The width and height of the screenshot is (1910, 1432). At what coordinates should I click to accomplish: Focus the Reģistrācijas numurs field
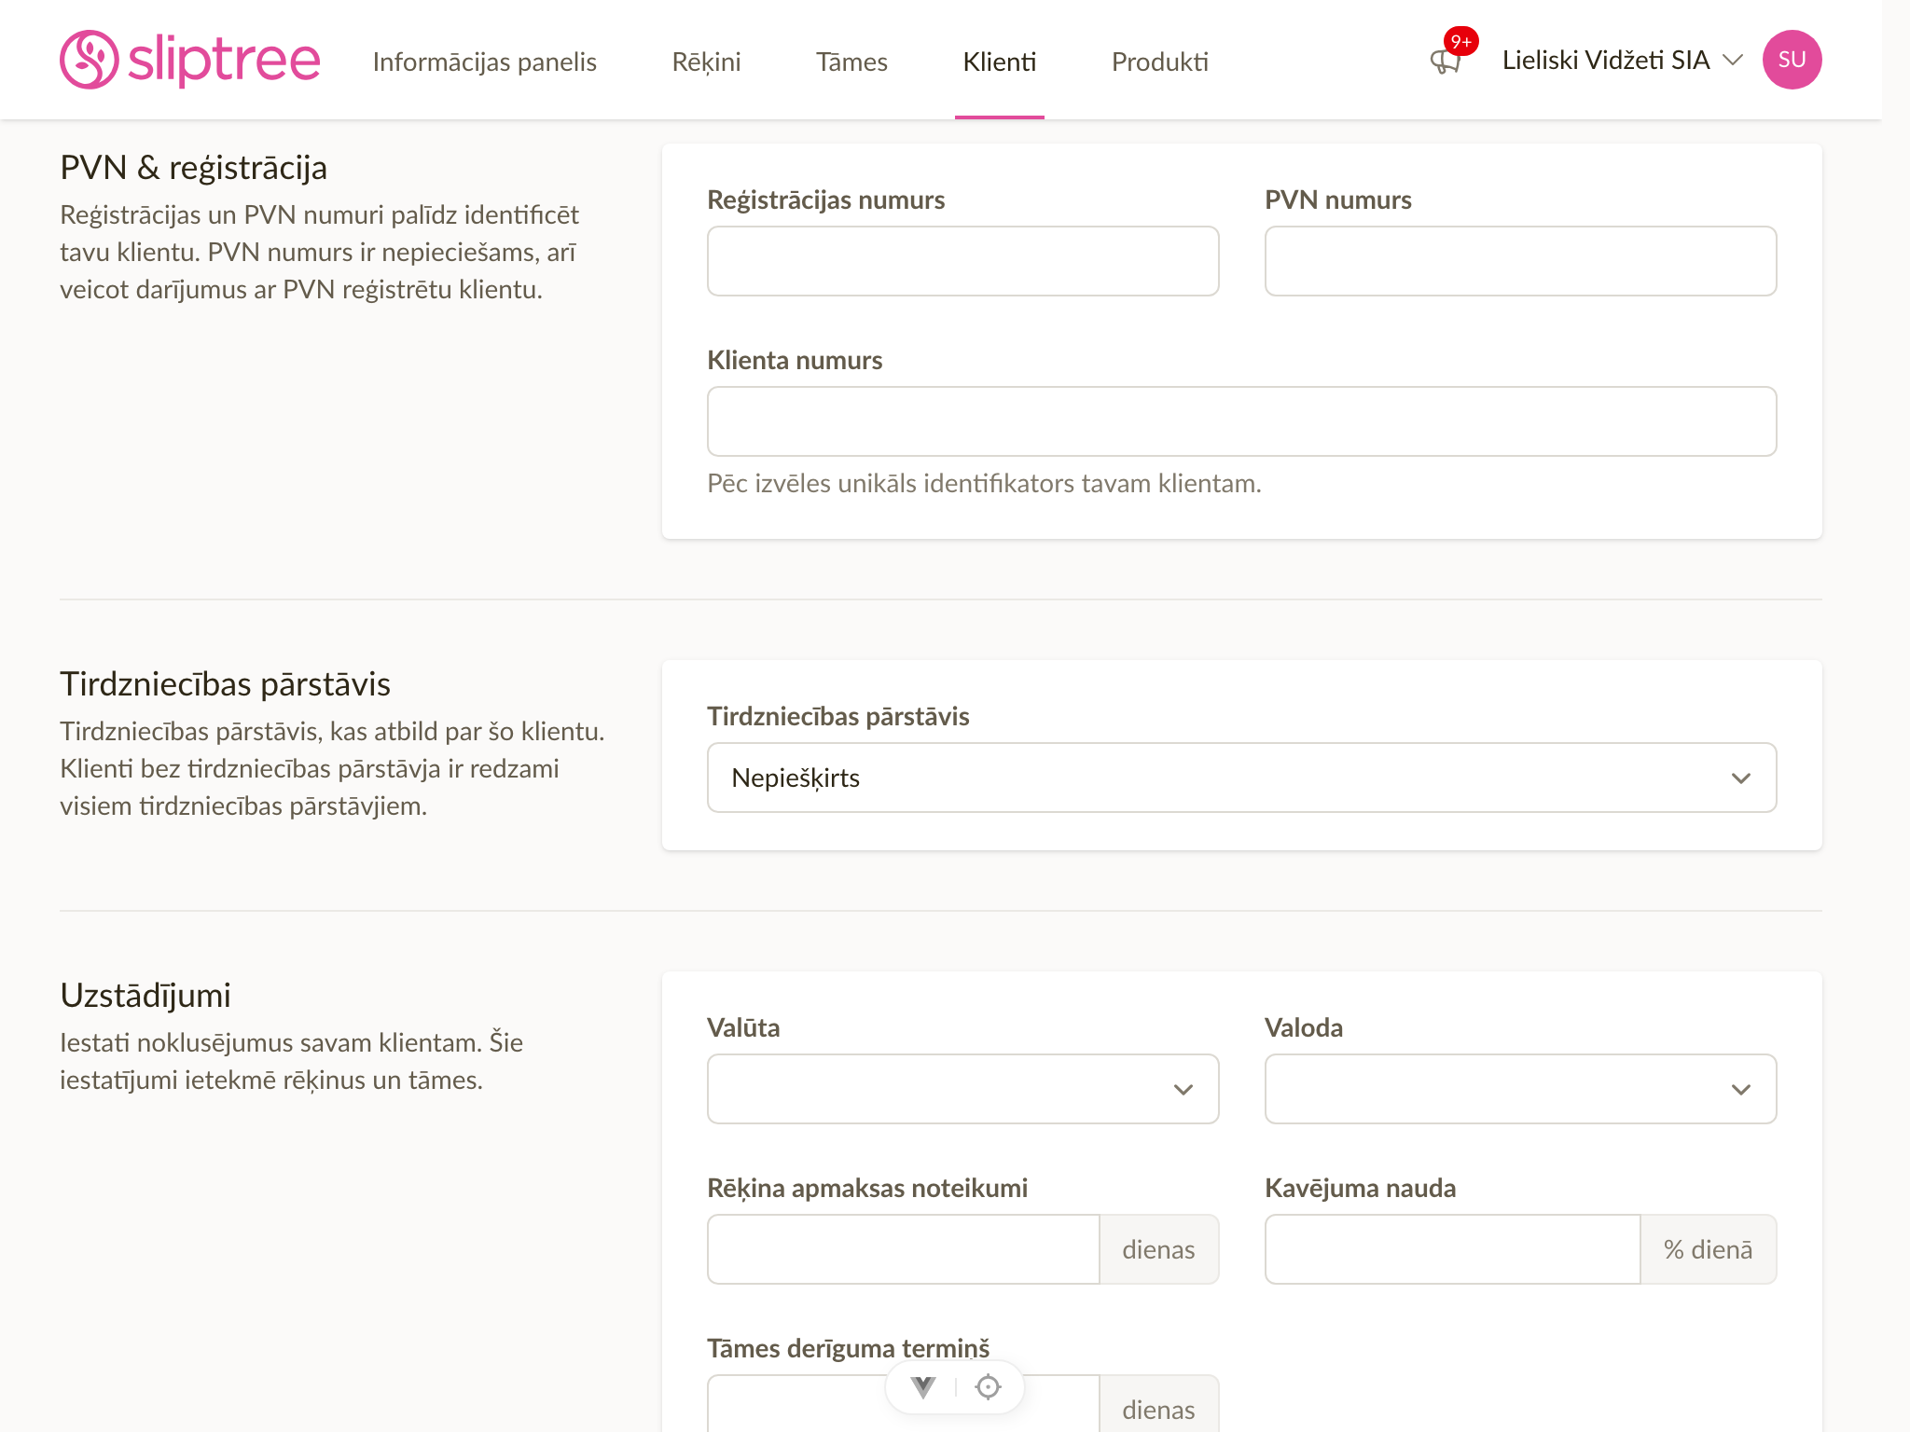[x=962, y=261]
